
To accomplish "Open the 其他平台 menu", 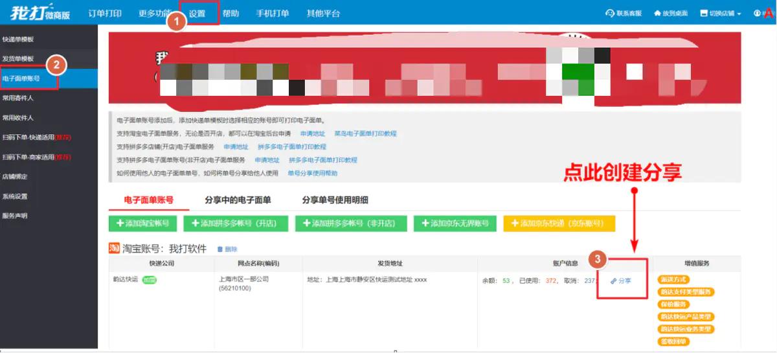I will point(323,14).
